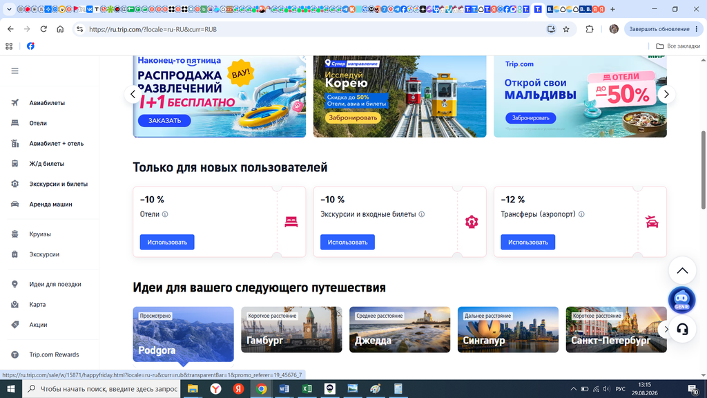Use the -12% Трансферы coupon

(527, 243)
